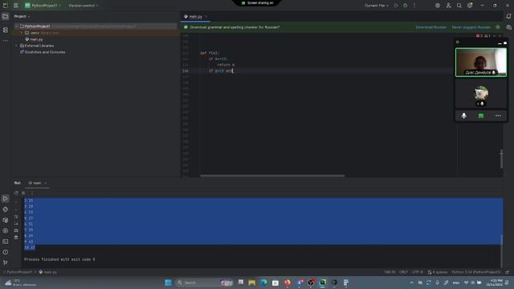Open the weather widget on taskbar

(19, 283)
